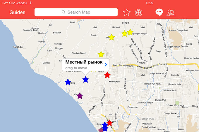Tap the Jalan Bypass Gatot Subroto road label
Viewport: 199px width, 132px height.
pos(152,66)
